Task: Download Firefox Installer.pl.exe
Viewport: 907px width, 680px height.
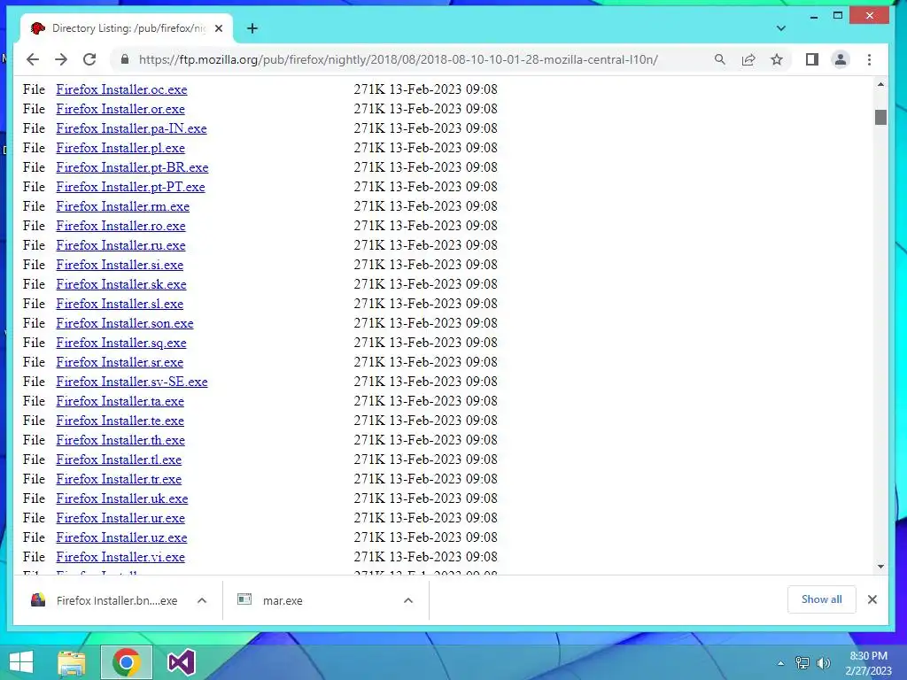Action: coord(120,148)
